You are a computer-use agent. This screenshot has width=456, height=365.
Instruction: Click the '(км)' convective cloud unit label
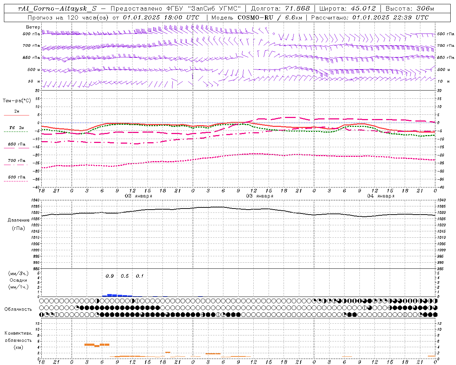coord(18,347)
